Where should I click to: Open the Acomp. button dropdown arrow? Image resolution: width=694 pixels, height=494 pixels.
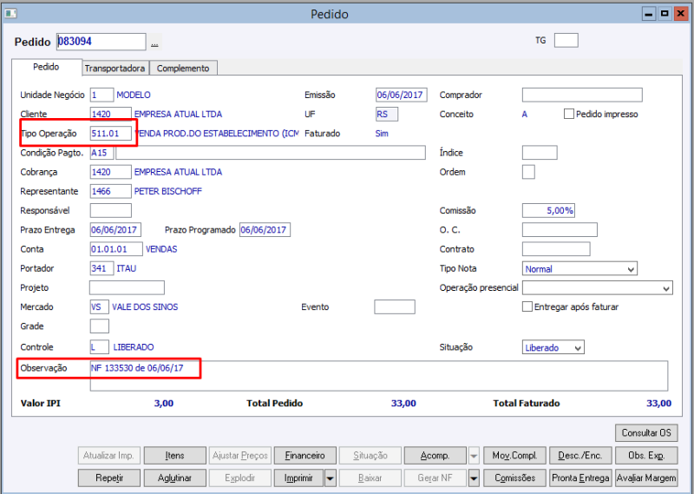coord(474,456)
